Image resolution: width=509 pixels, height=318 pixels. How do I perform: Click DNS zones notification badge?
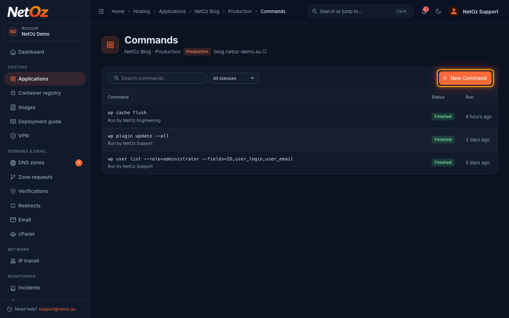point(79,163)
